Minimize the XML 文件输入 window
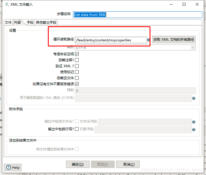 click(x=171, y=4)
